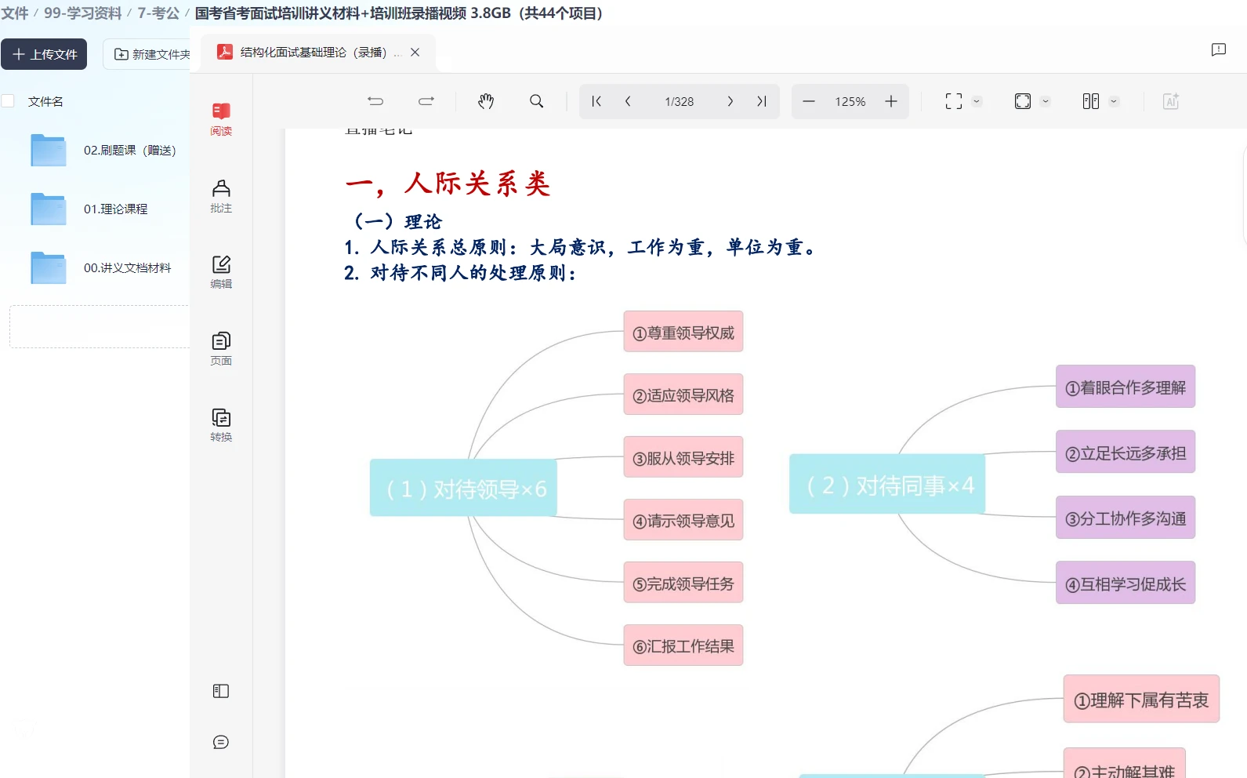The width and height of the screenshot is (1247, 778).
Task: Click the undo arrow icon in PDF toolbar
Action: pos(375,101)
